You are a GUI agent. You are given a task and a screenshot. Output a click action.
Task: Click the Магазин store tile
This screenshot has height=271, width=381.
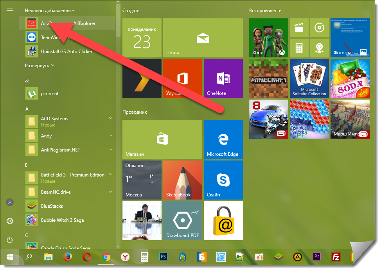click(162, 139)
